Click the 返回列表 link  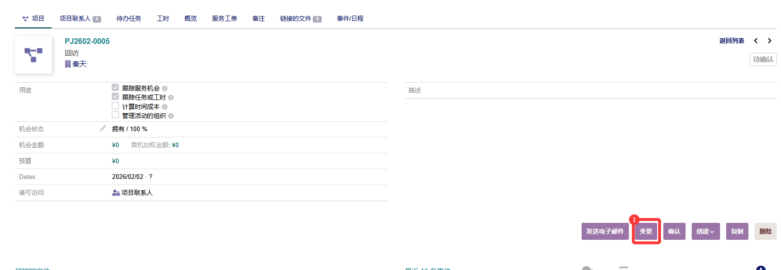pyautogui.click(x=731, y=41)
